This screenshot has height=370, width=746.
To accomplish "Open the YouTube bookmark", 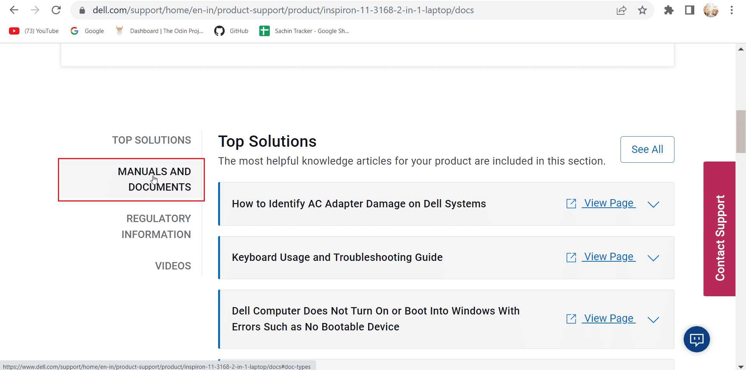I will [34, 31].
